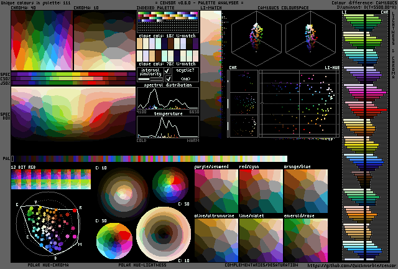Click the Y label on polar hue-chroma plot
Viewport: 398px width, 269px height.
[x=35, y=202]
